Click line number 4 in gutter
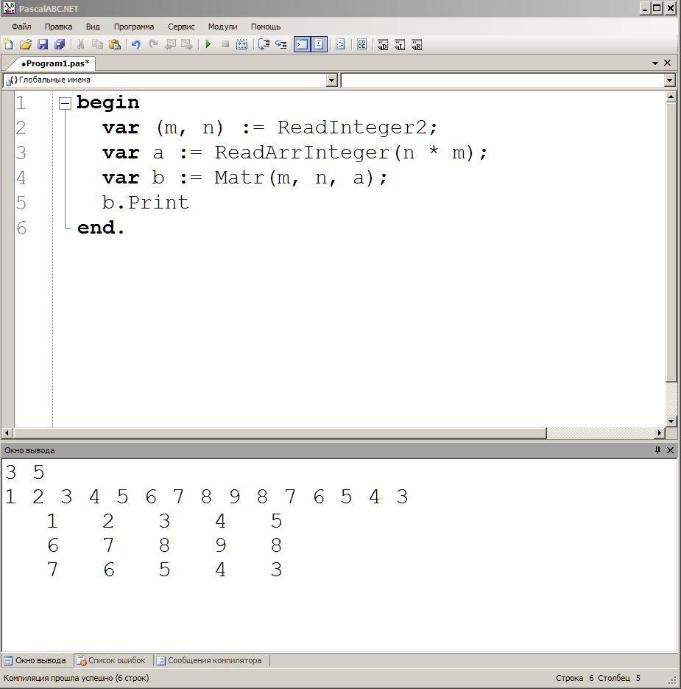 coord(21,178)
